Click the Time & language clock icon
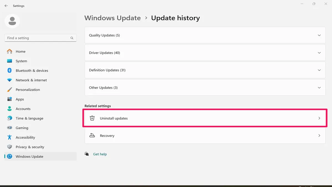The image size is (332, 187). pos(10,118)
